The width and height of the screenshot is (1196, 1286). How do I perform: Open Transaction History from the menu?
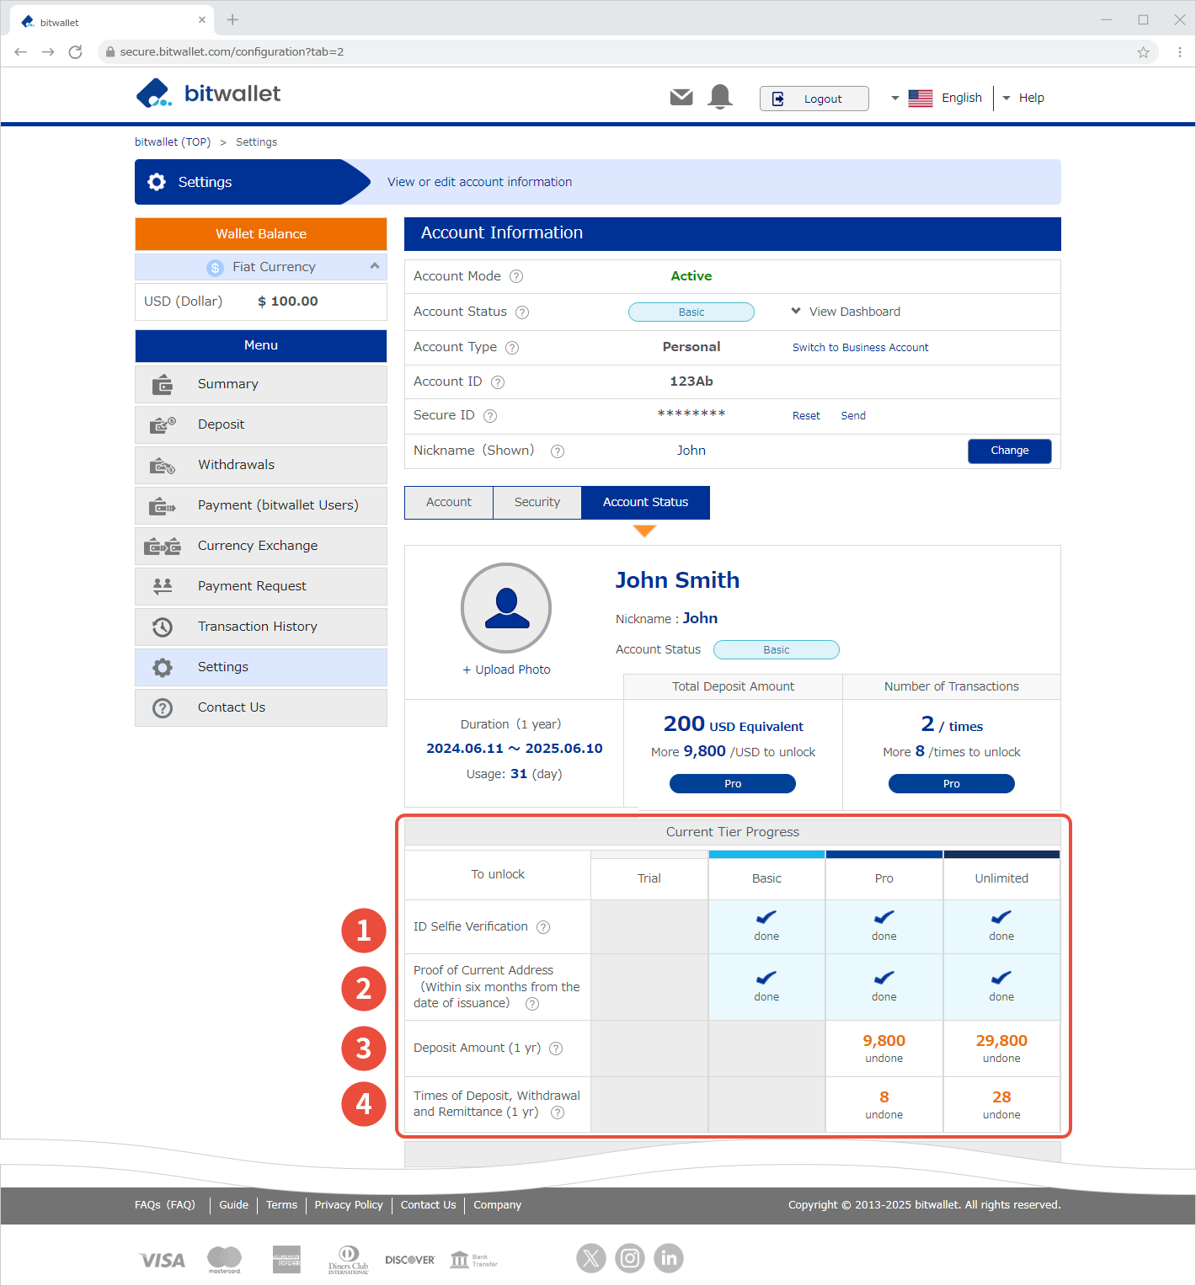point(257,627)
